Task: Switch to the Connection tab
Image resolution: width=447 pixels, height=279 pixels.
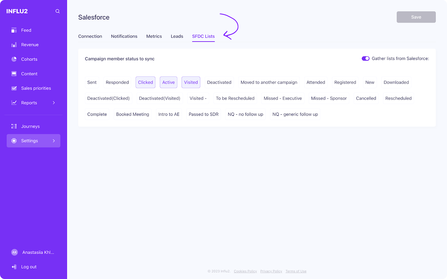Action: pos(90,36)
